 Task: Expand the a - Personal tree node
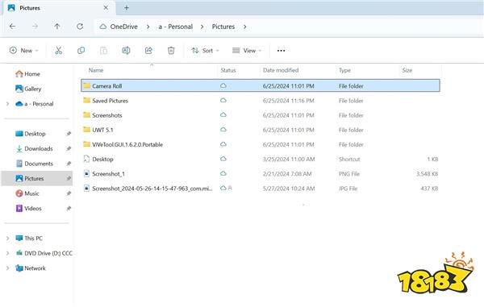click(x=8, y=104)
